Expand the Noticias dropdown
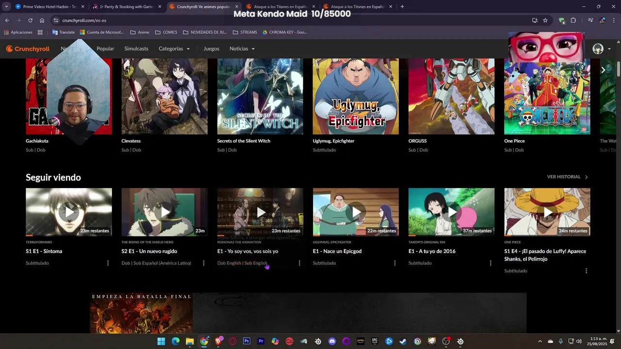Viewport: 621px width, 349px height. [x=242, y=49]
